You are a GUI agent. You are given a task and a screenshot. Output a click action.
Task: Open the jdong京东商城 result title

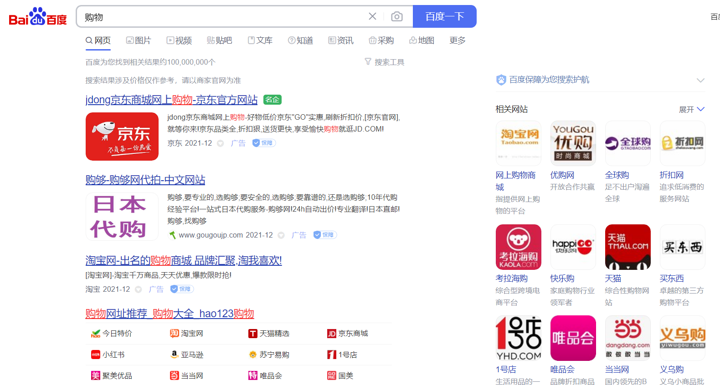(171, 100)
